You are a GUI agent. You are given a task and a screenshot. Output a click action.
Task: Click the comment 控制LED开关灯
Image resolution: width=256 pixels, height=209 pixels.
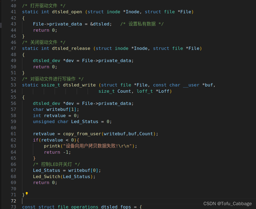coord(57,165)
